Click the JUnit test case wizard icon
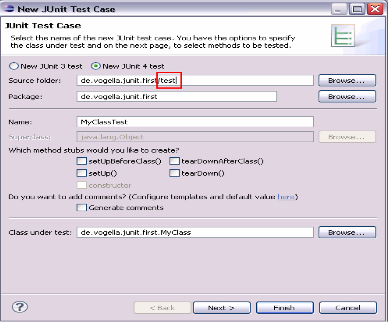 [x=342, y=36]
